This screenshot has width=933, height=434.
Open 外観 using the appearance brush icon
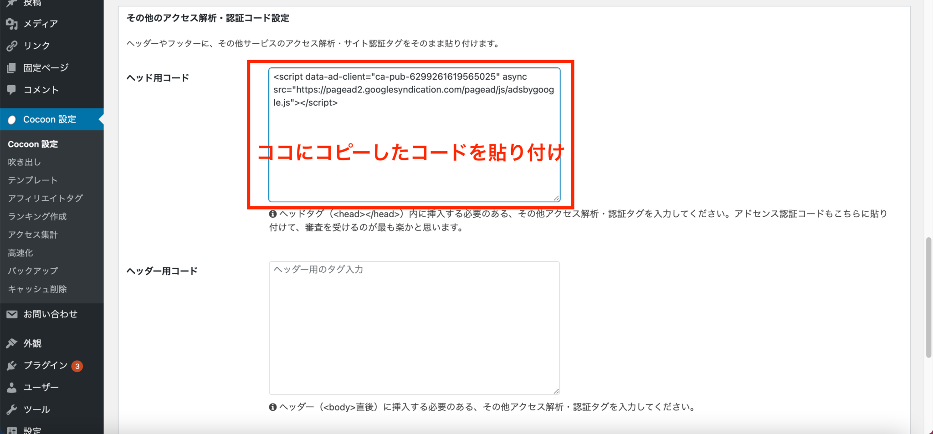(11, 343)
